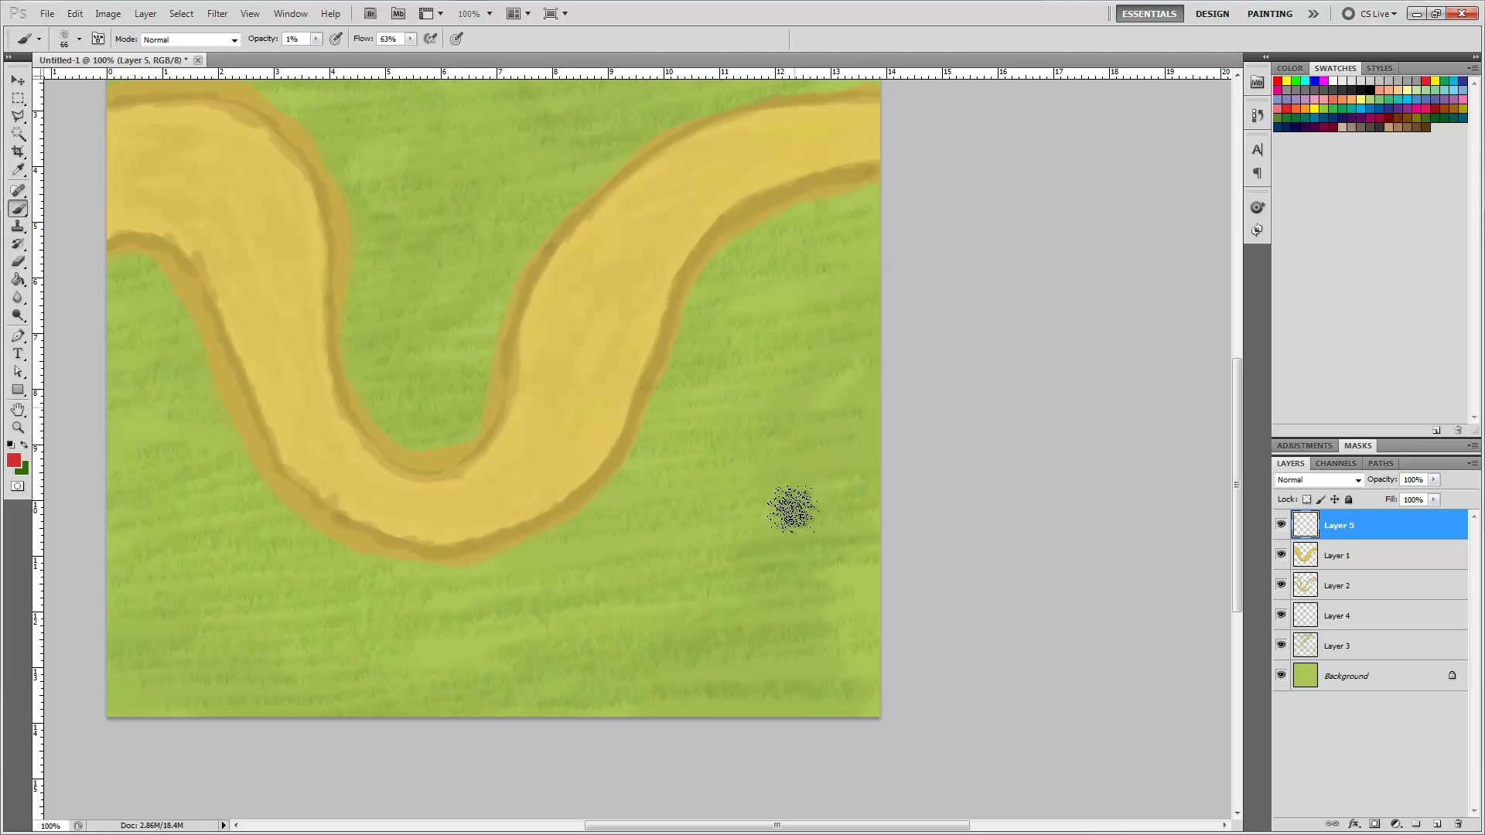This screenshot has width=1485, height=835.
Task: Select the Magic Wand tool
Action: 18,134
